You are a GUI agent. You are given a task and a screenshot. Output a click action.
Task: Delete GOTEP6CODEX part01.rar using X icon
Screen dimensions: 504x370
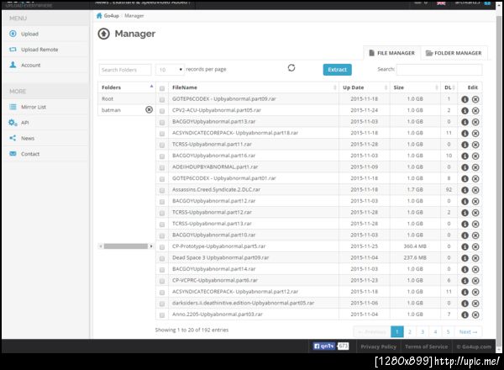coord(475,178)
